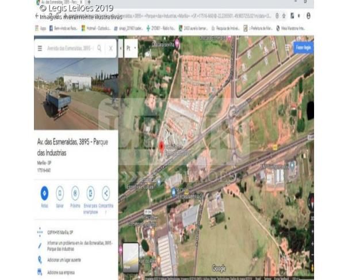
Task: Click the Maps search input field
Action: point(70,48)
